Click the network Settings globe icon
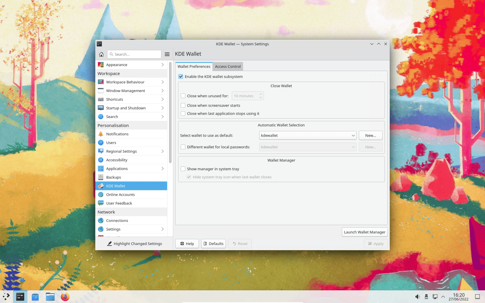Viewport: 485px width, 303px height. click(101, 229)
